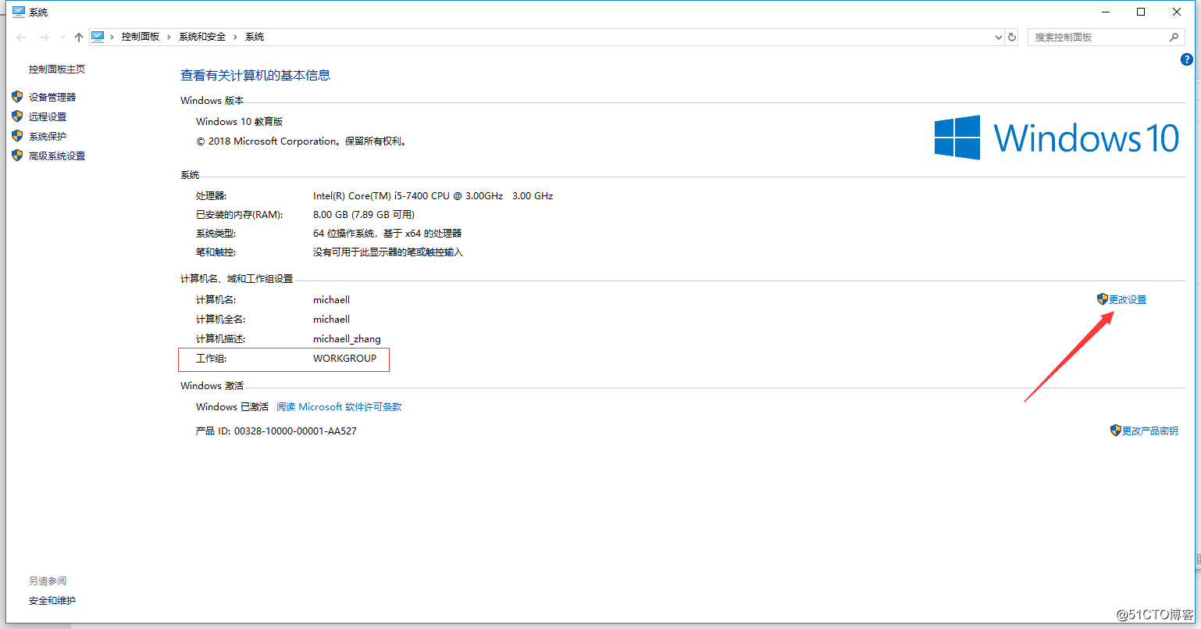Click the shield icon next to 系统保护
This screenshot has width=1201, height=629.
(x=17, y=136)
